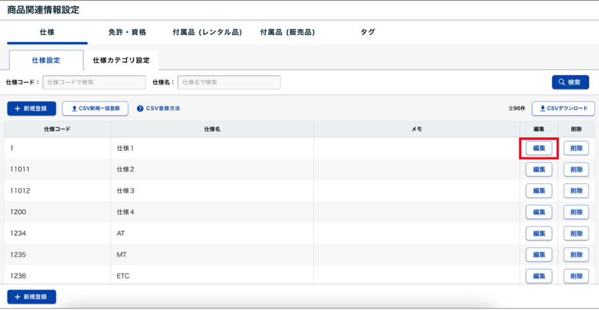Click the search magnifier 検索 button
Image resolution: width=599 pixels, height=310 pixels.
[570, 82]
